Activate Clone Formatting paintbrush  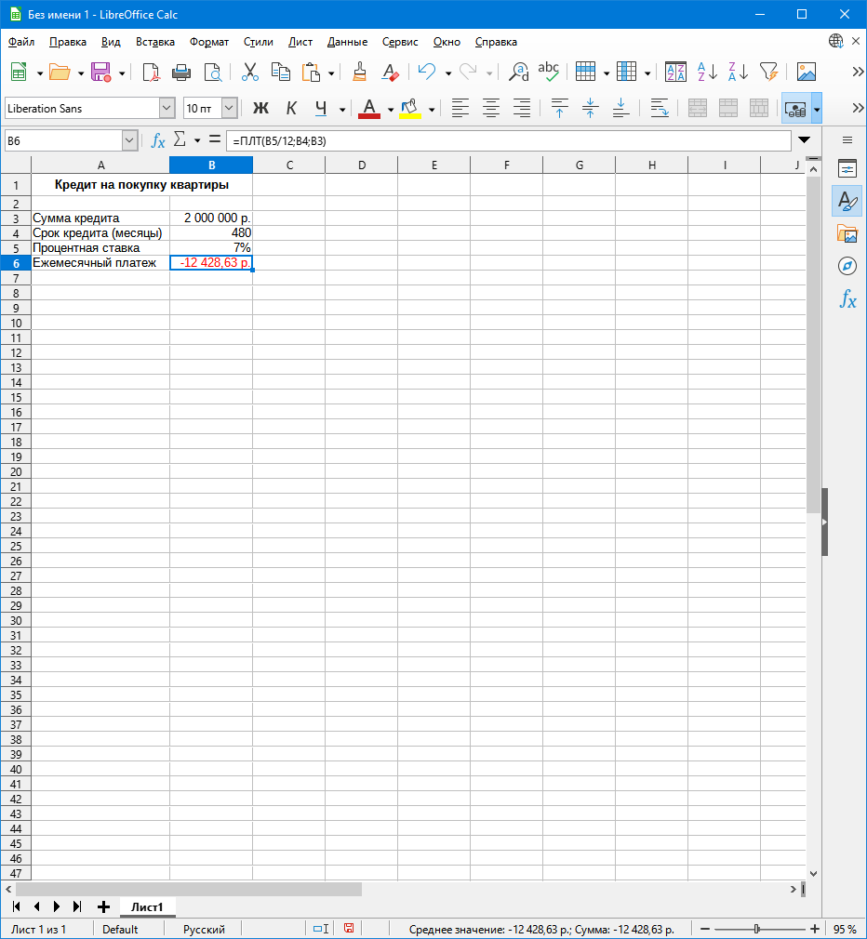pyautogui.click(x=359, y=73)
